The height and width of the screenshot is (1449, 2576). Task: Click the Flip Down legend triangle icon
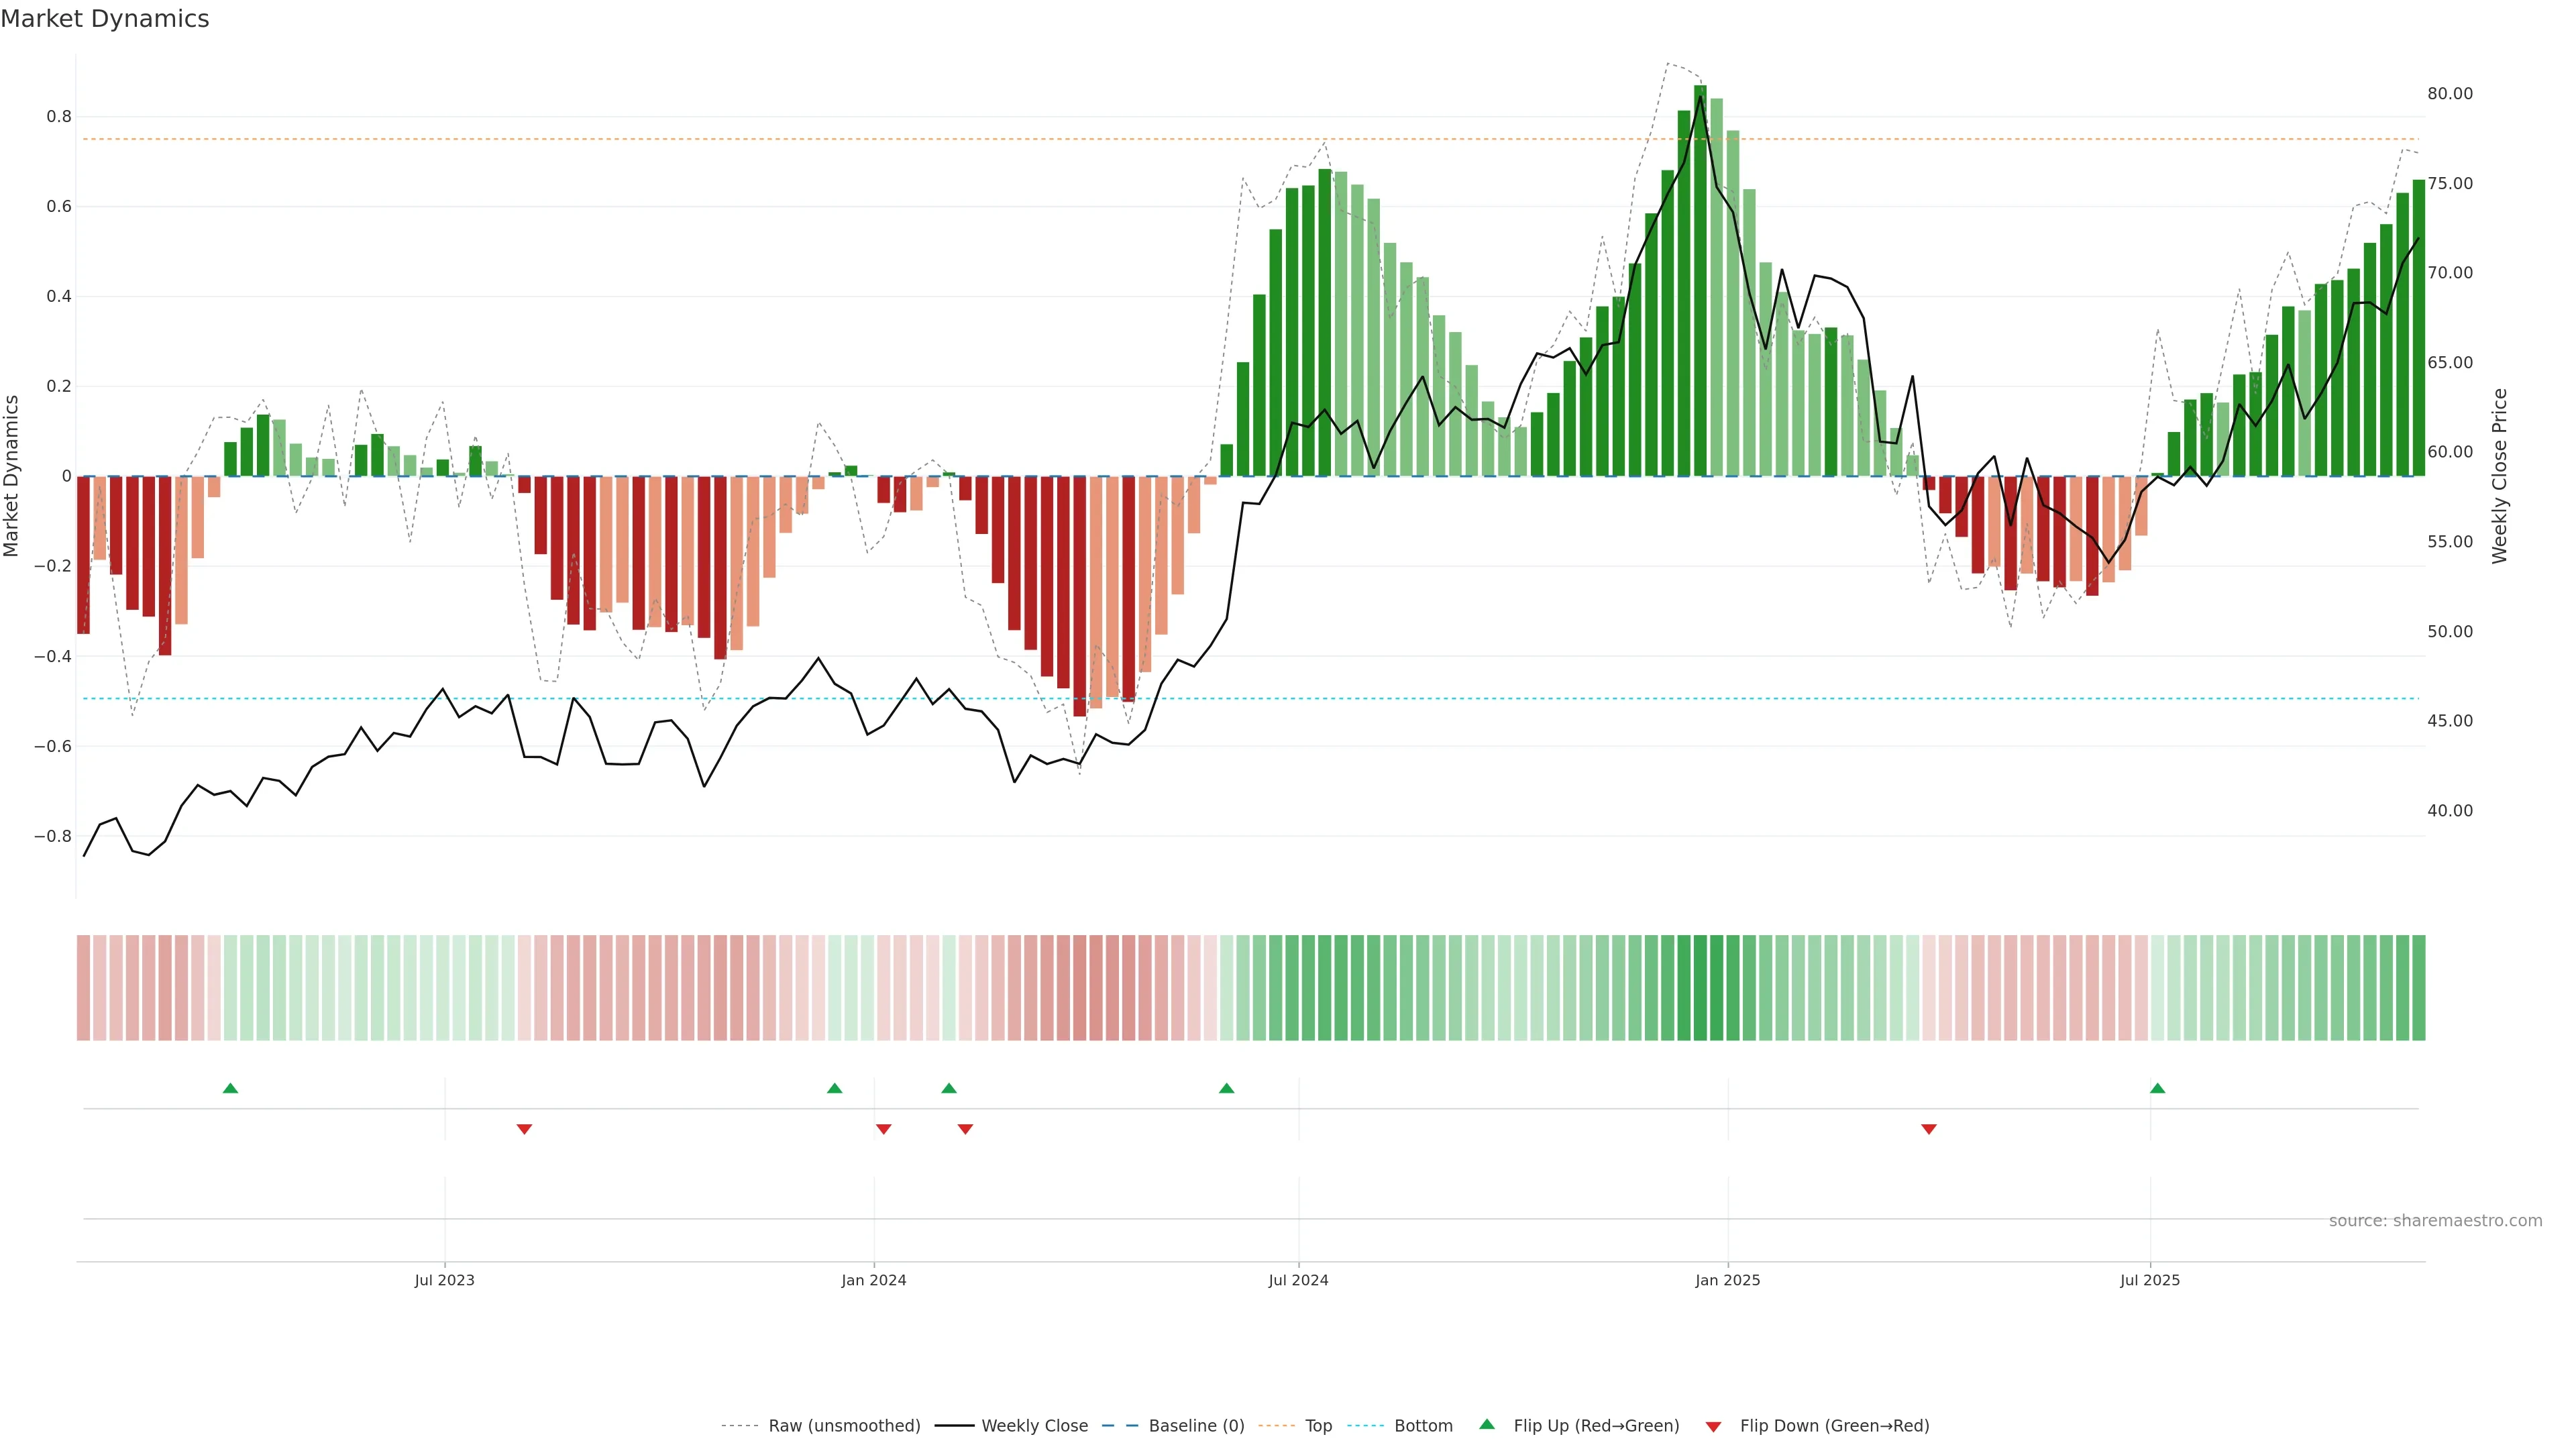pos(1713,1427)
